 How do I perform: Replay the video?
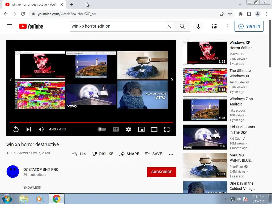coord(16,129)
